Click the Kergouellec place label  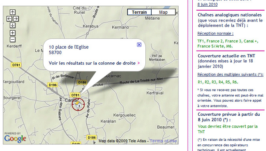125,115
